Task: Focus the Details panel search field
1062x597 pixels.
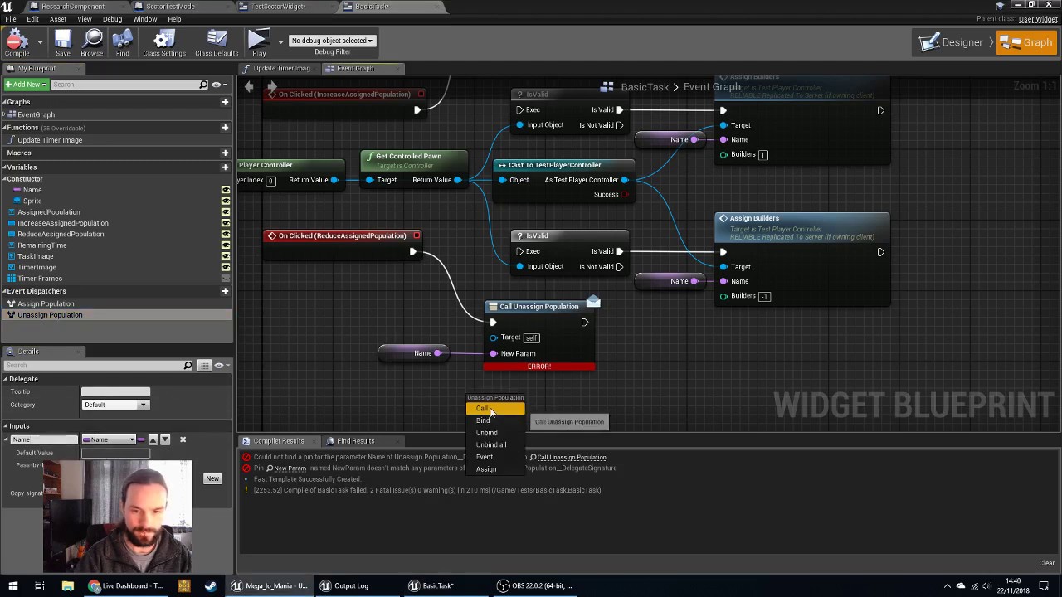Action: pyautogui.click(x=98, y=366)
